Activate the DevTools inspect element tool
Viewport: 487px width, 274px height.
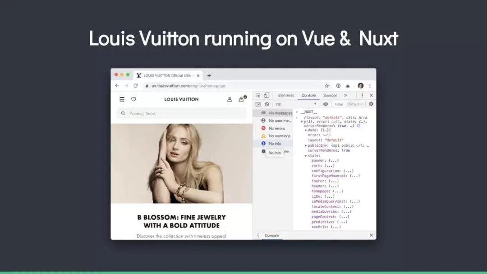(258, 96)
